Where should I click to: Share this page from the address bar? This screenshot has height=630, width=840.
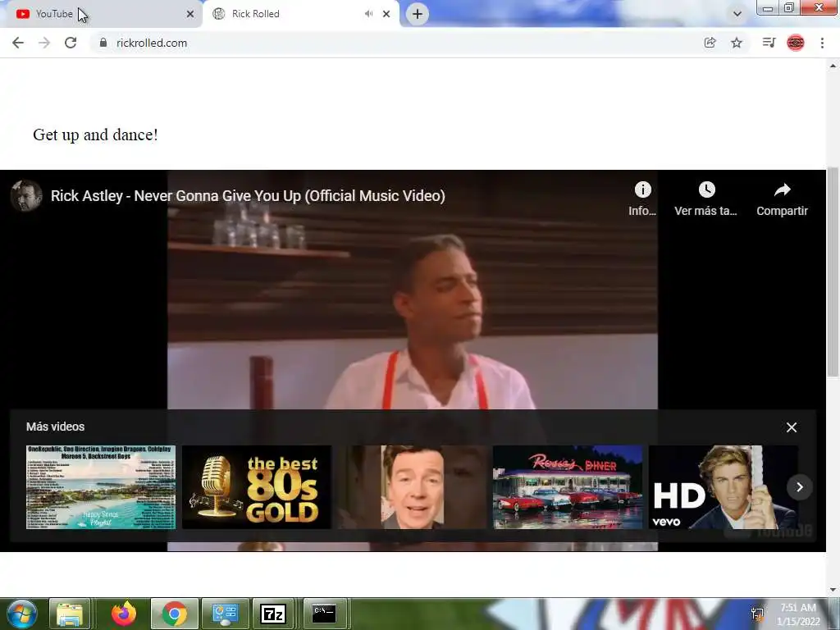(710, 43)
